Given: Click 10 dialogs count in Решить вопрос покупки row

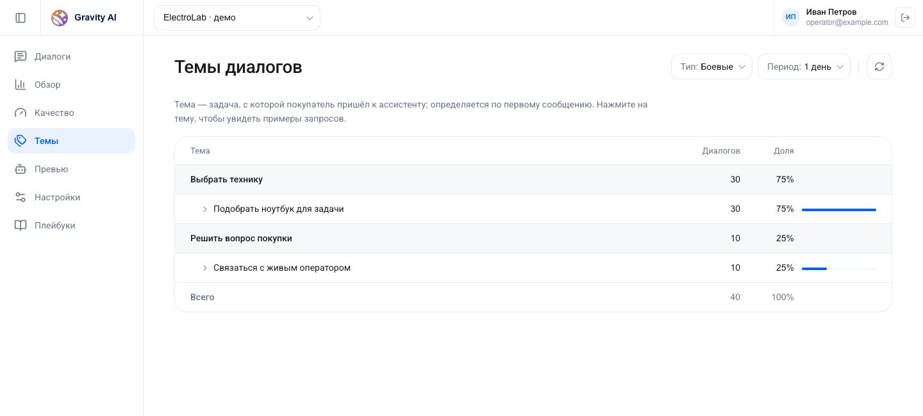Looking at the screenshot, I should pos(735,239).
